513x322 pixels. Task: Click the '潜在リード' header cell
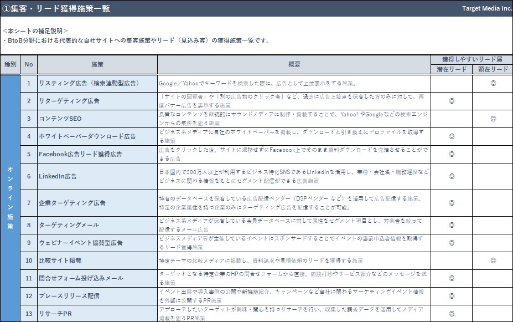tap(452, 69)
